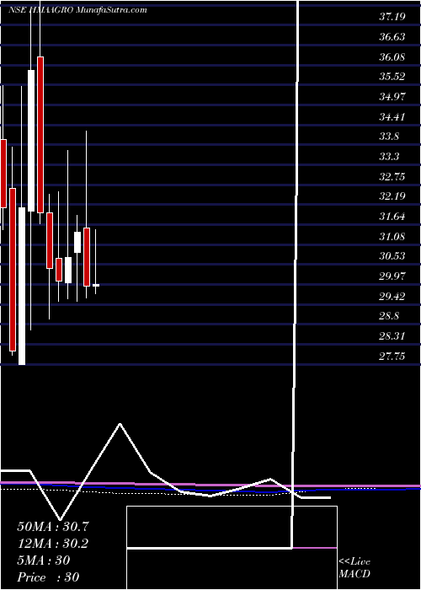Click the 31.64 price axis label

[x=392, y=217]
